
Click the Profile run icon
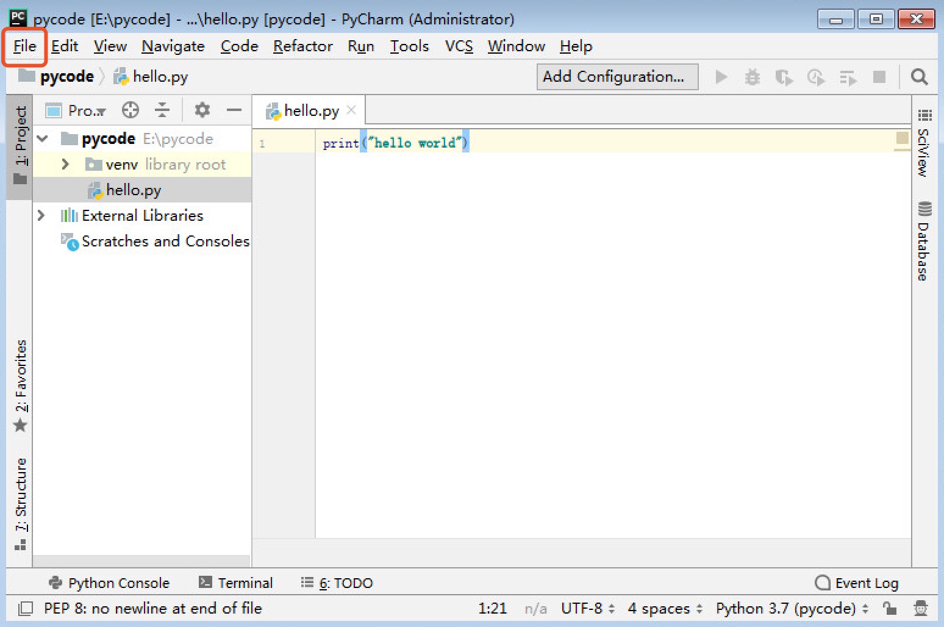tap(815, 77)
